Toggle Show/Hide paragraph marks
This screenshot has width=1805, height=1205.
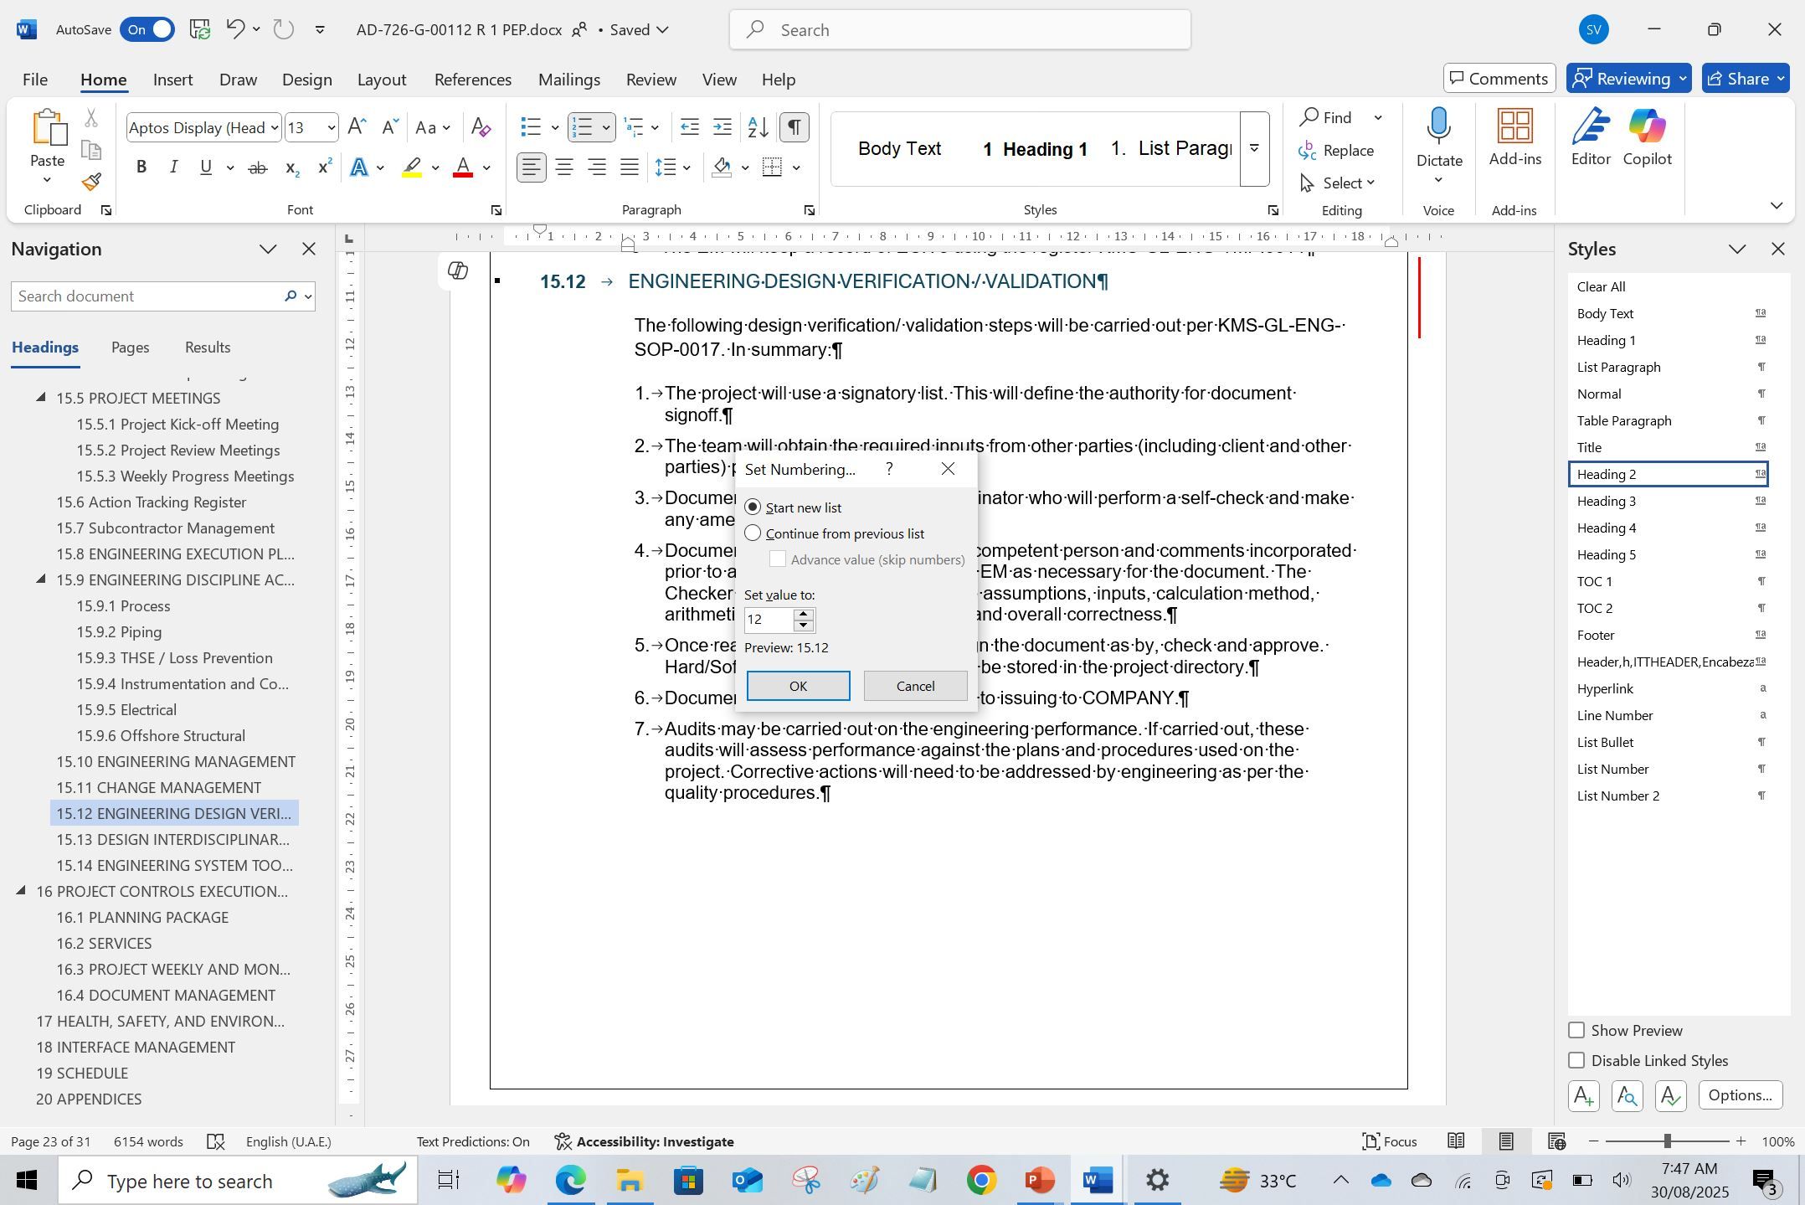click(x=794, y=127)
